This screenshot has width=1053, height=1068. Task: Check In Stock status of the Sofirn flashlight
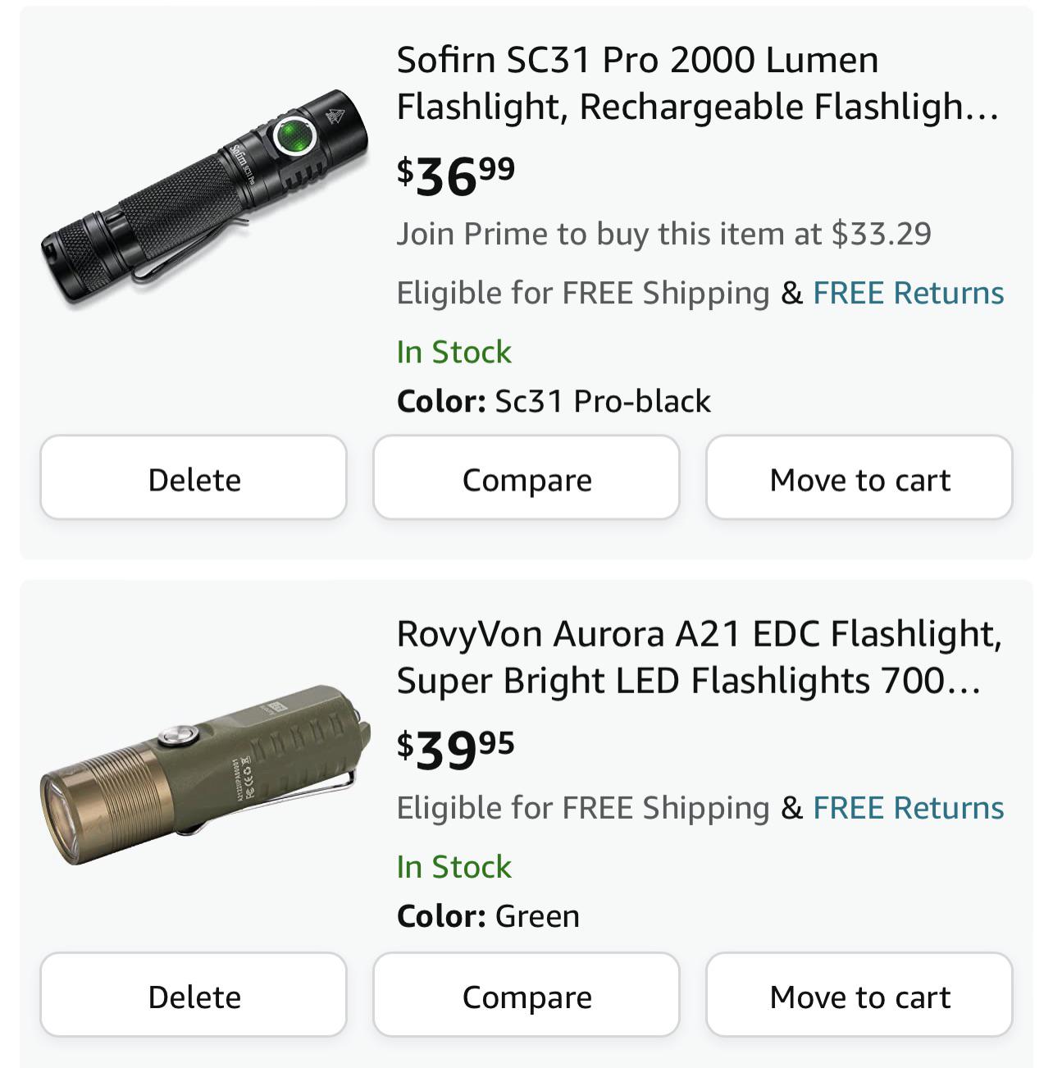(x=454, y=351)
